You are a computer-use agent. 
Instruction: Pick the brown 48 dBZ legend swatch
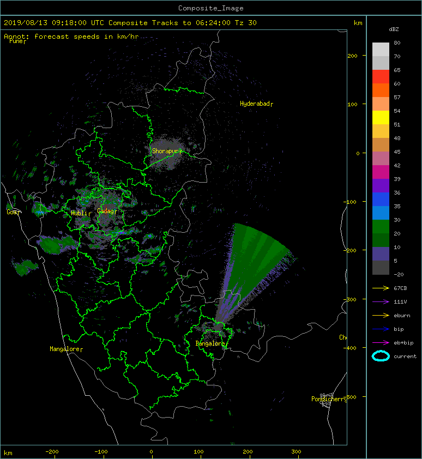click(x=381, y=144)
